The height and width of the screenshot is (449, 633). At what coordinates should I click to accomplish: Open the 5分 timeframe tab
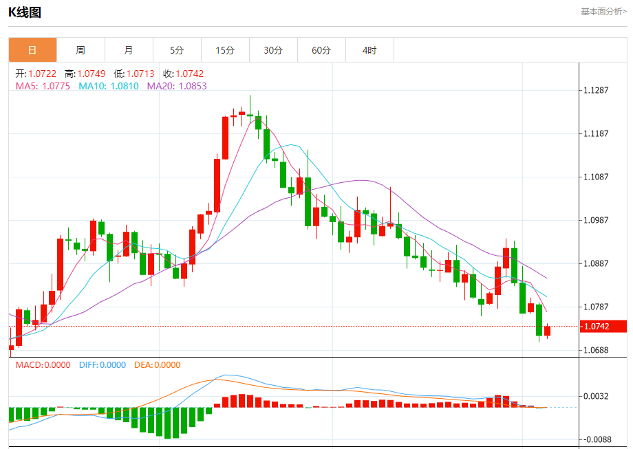(x=177, y=50)
